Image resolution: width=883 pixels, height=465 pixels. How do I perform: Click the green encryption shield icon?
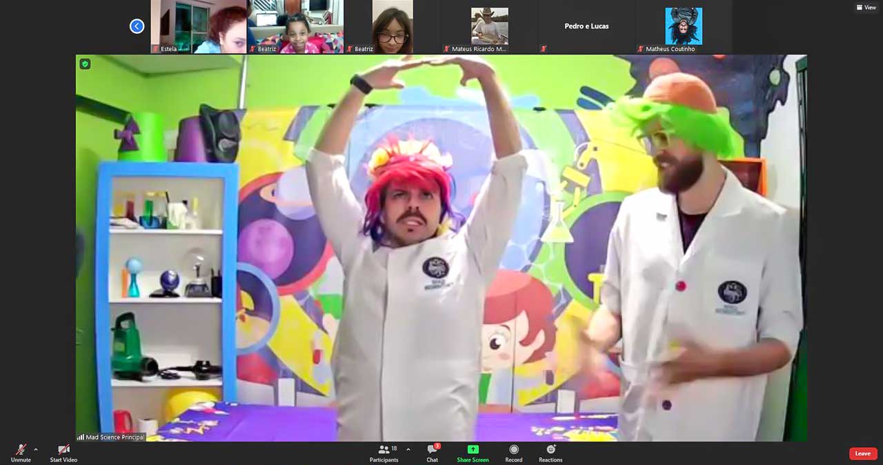(x=85, y=64)
